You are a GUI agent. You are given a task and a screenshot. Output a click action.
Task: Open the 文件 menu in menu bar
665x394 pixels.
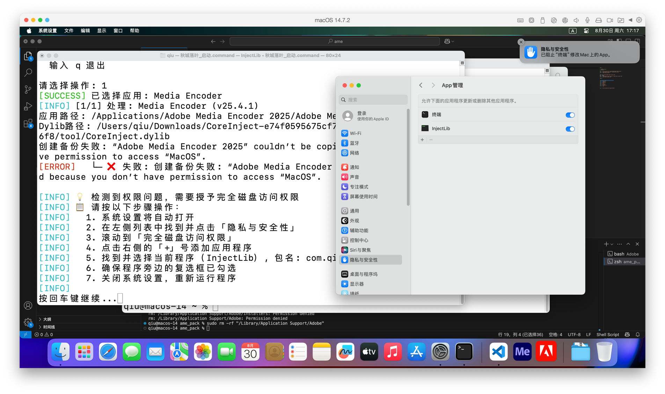[x=68, y=31]
